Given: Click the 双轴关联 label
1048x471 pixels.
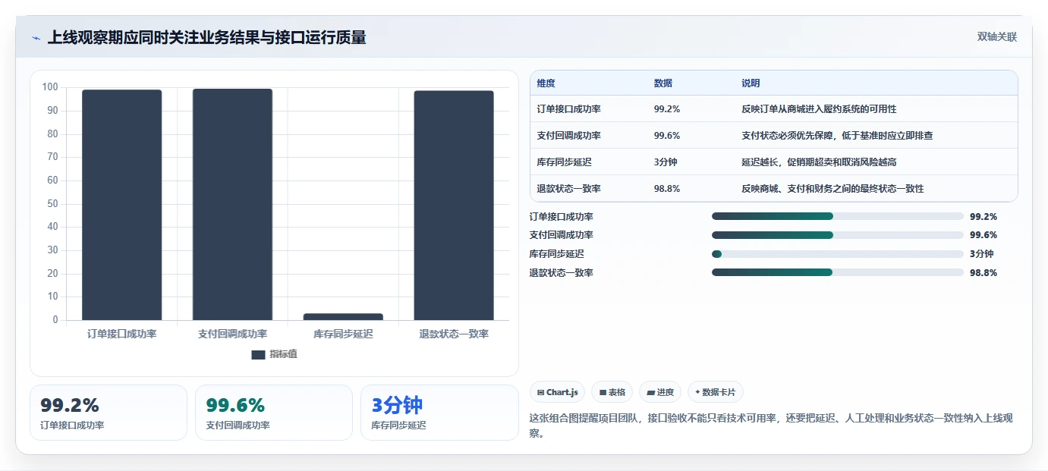Looking at the screenshot, I should pos(996,36).
